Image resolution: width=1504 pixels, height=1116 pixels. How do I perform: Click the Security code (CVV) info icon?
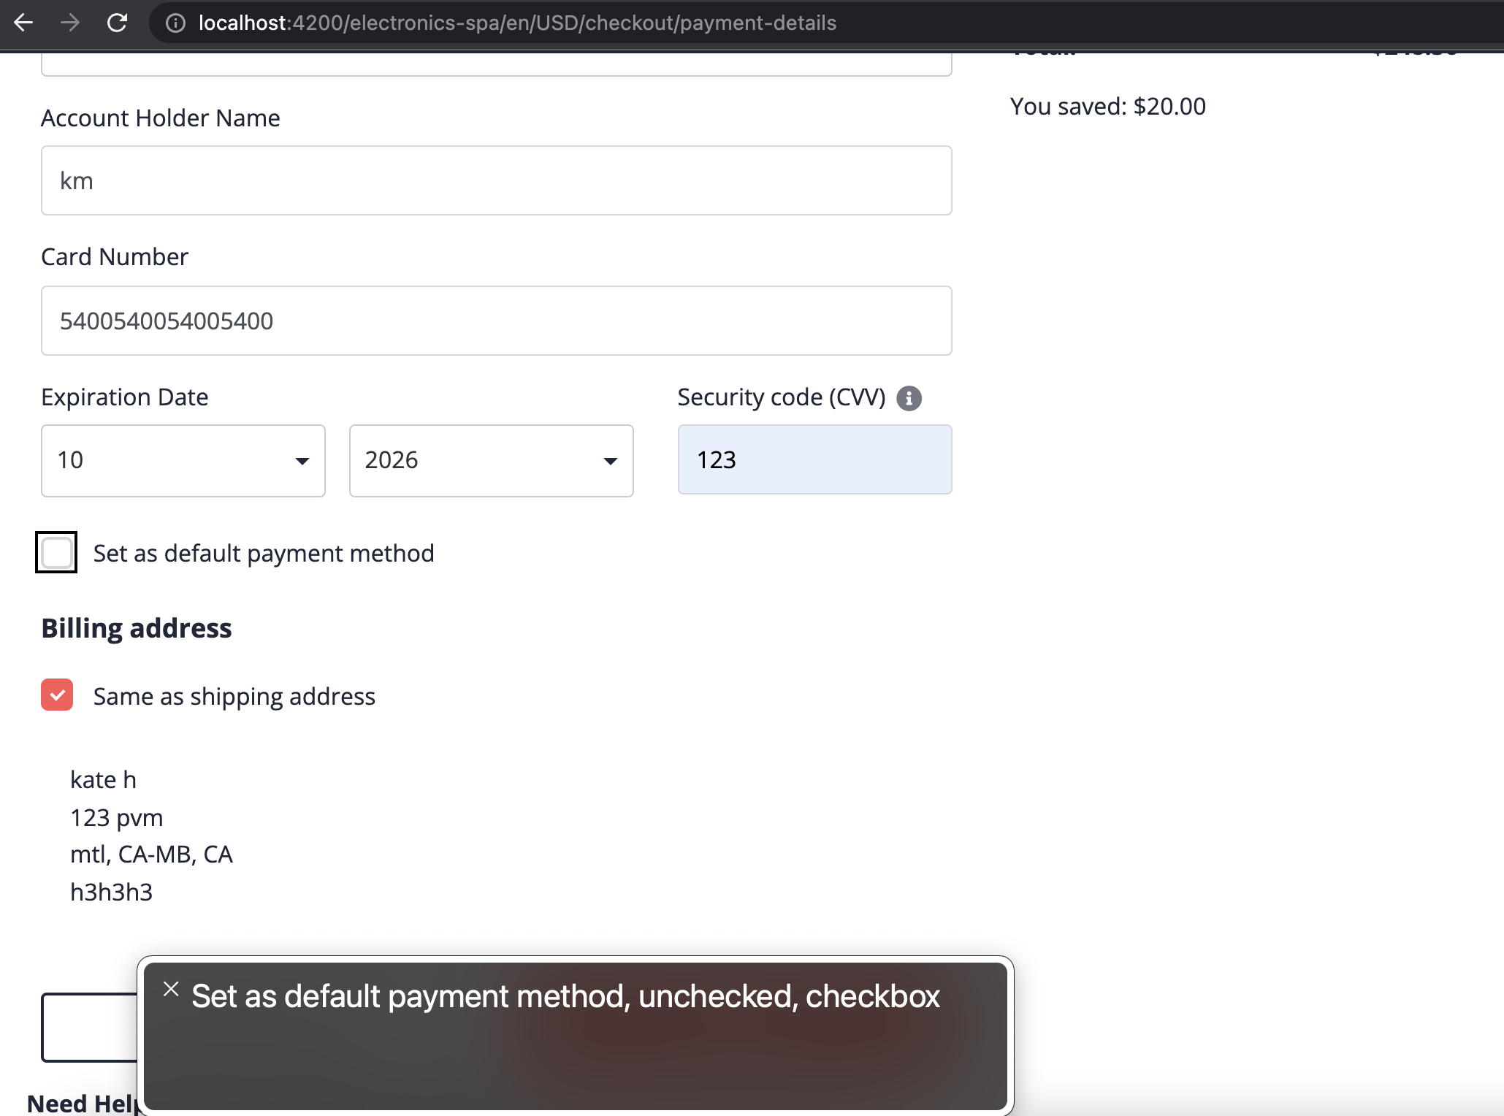click(x=909, y=398)
